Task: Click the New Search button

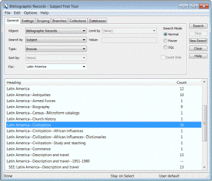Action: [198, 41]
